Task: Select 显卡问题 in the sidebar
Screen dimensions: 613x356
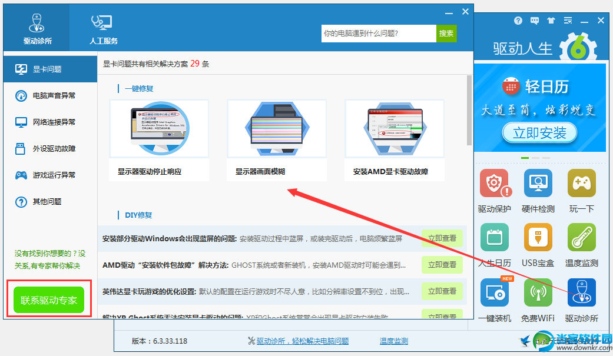Action: point(51,69)
